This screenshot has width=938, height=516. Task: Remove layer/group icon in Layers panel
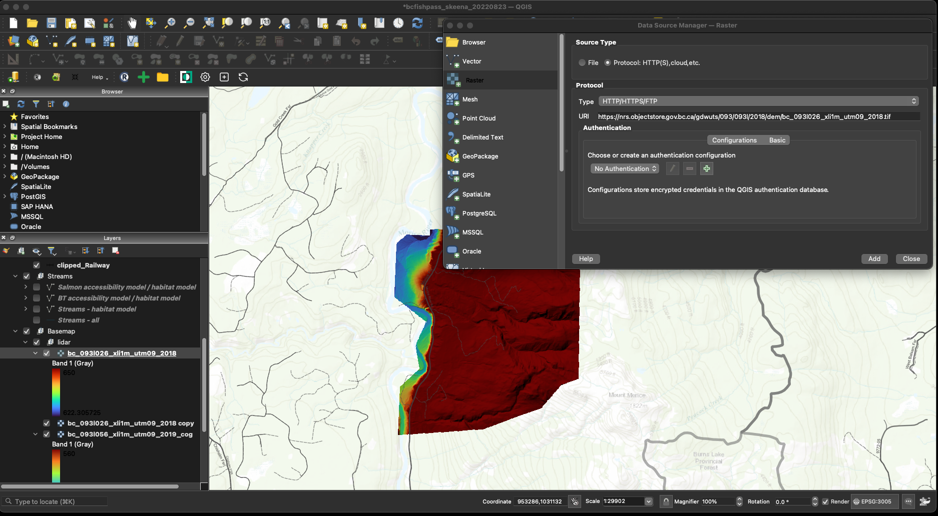(x=116, y=250)
